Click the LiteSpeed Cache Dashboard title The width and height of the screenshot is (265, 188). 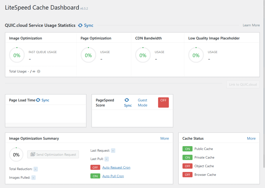42,8
